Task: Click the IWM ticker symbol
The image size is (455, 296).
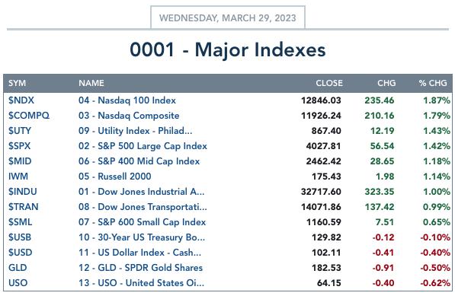Action: pyautogui.click(x=18, y=177)
